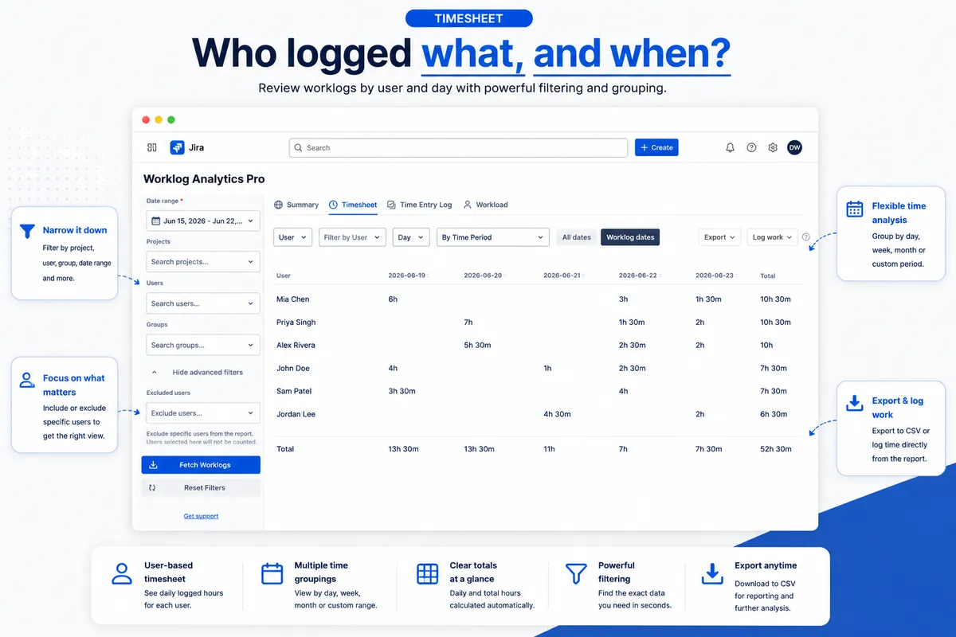The height and width of the screenshot is (637, 956).
Task: Select the All dates toggle option
Action: click(577, 237)
